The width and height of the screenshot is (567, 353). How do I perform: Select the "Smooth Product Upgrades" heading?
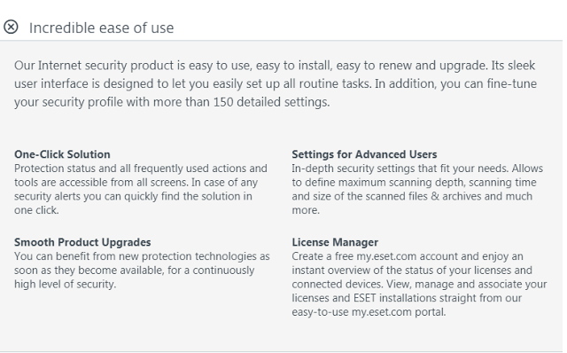point(82,242)
